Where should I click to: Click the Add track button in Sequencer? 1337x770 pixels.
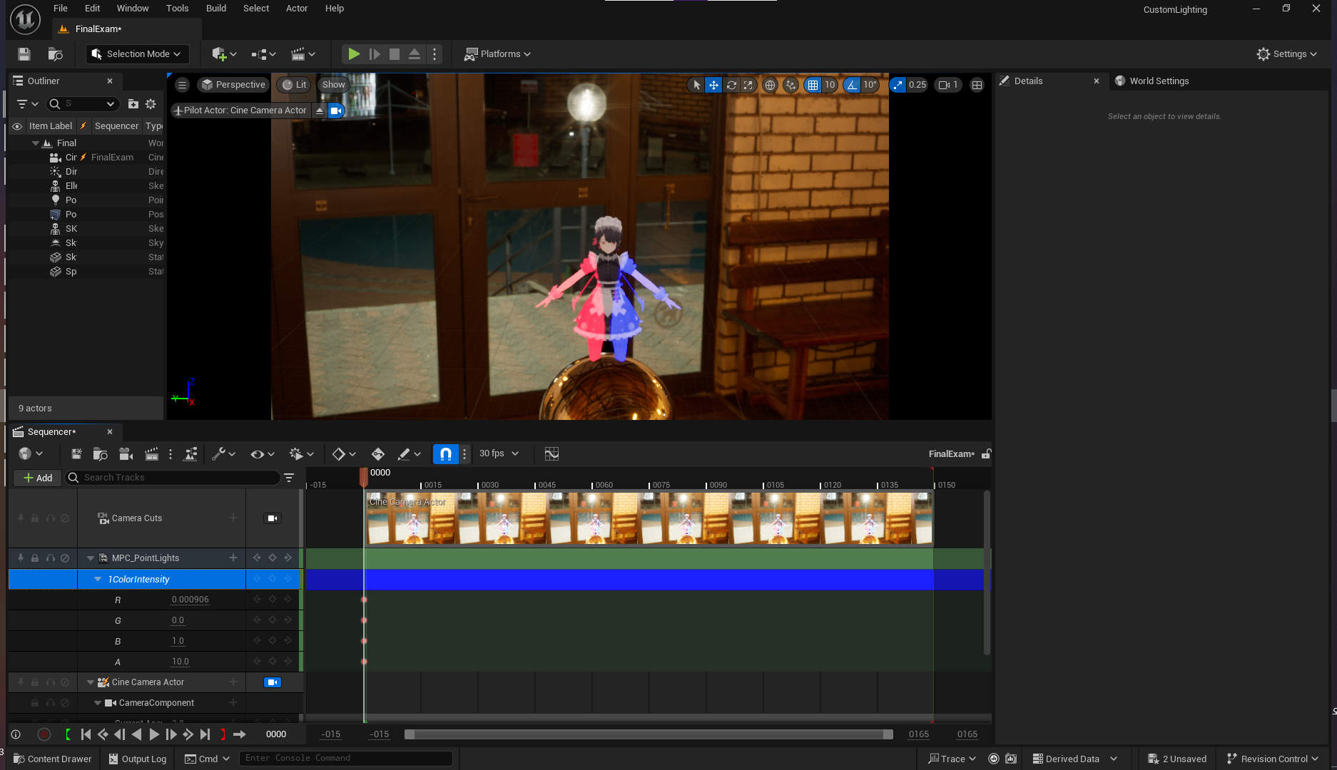pyautogui.click(x=38, y=478)
